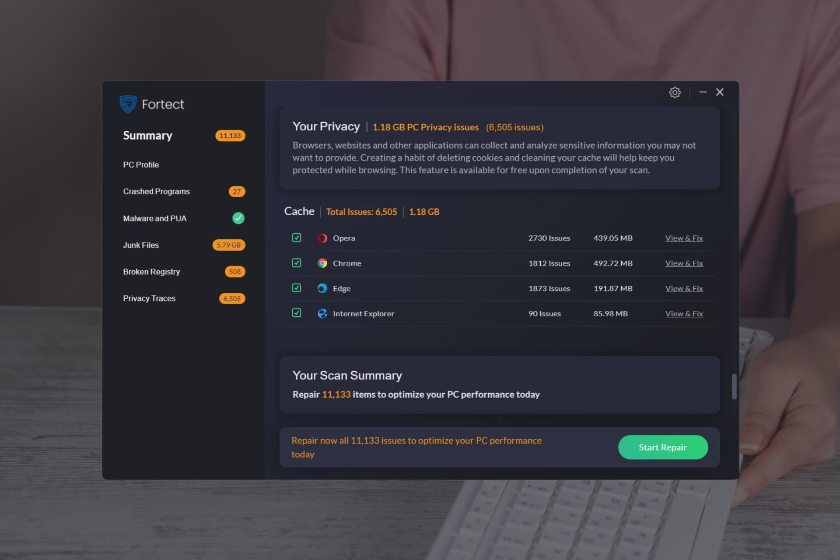
Task: Toggle Chrome cache checkbox selection
Action: point(296,262)
